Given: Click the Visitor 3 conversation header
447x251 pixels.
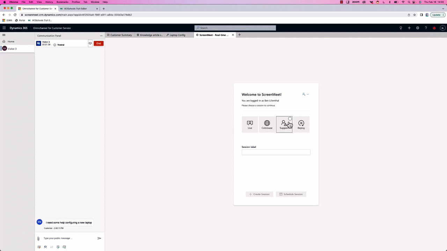Looking at the screenshot, I should coord(62,44).
